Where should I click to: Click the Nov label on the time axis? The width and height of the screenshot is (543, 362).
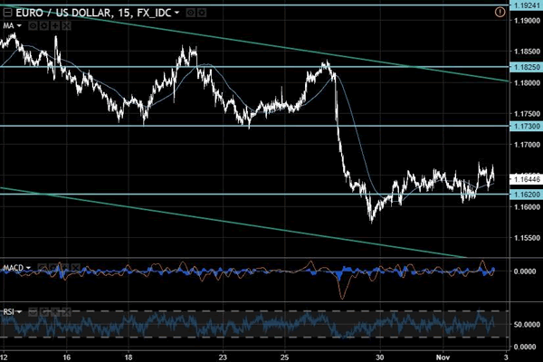tap(443, 357)
